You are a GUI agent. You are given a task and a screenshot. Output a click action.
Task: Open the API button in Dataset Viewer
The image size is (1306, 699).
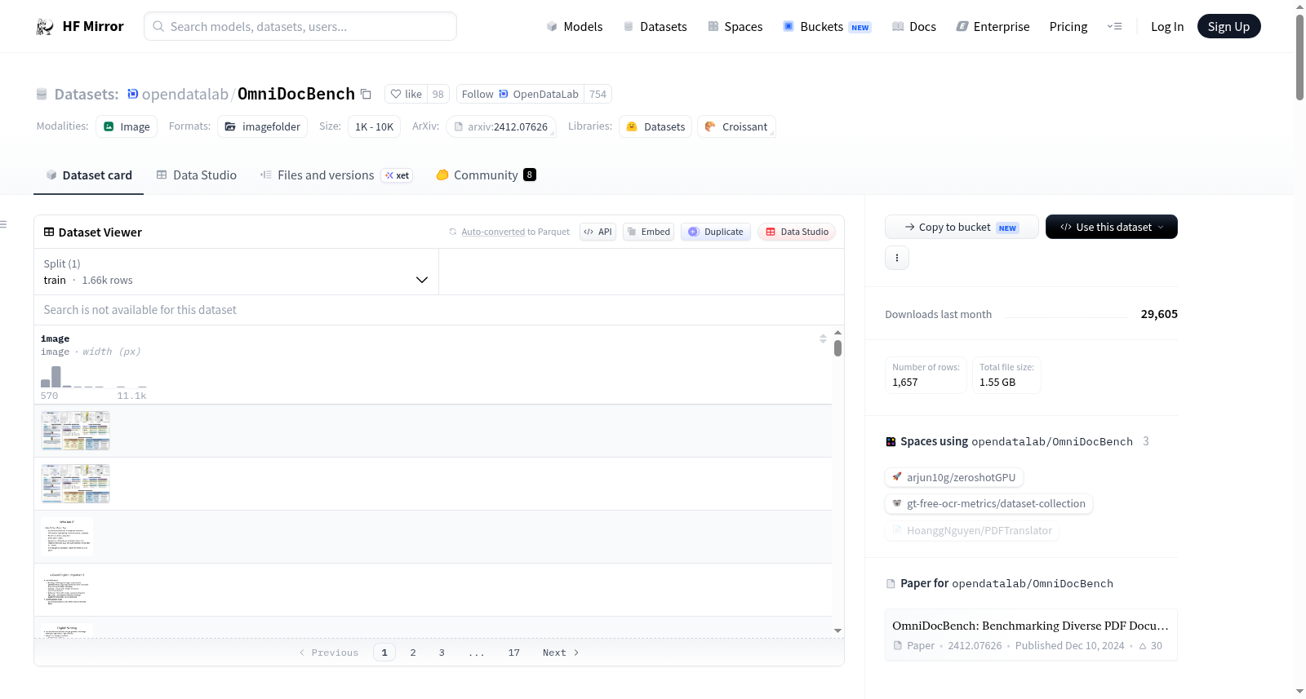point(597,232)
